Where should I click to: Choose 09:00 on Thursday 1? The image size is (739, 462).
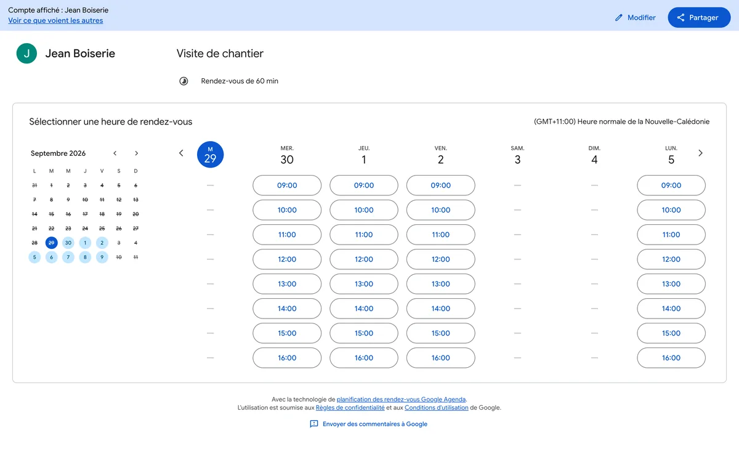point(364,185)
